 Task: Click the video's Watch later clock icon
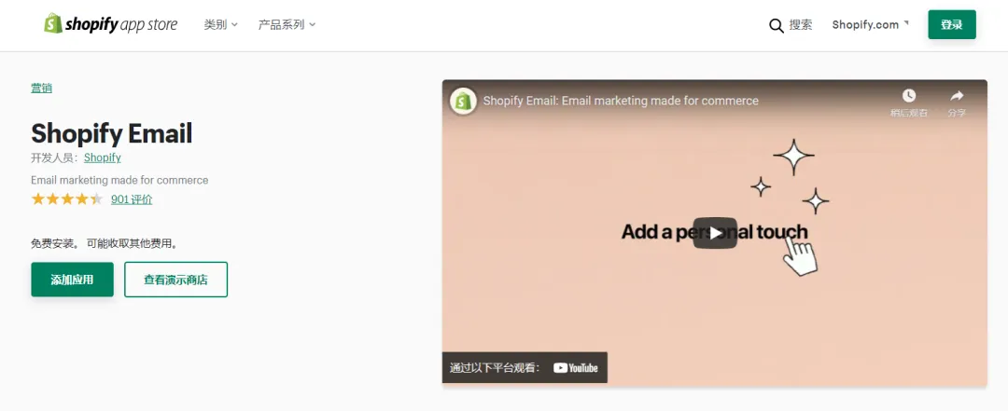coord(908,96)
